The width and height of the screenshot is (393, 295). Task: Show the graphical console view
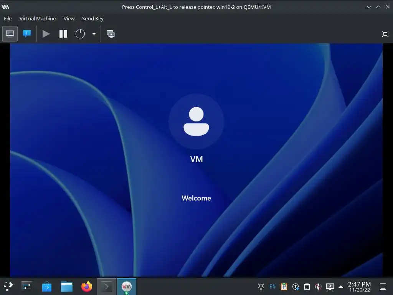point(10,34)
